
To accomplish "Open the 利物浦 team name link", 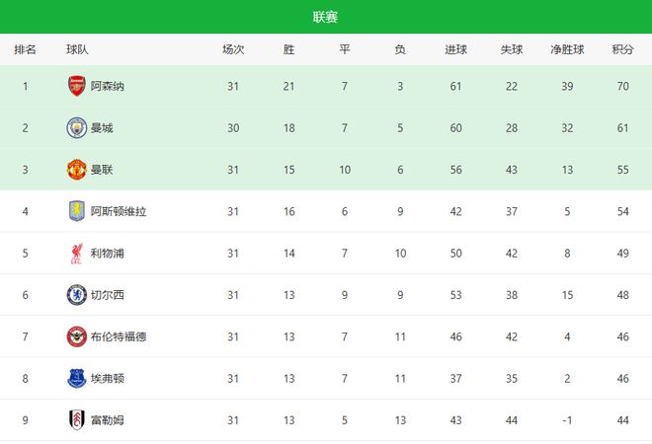I will click(108, 253).
